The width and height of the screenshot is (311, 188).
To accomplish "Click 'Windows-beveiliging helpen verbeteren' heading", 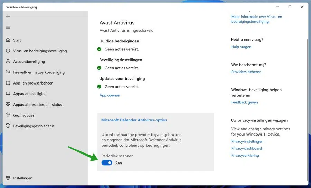I will [x=256, y=92].
